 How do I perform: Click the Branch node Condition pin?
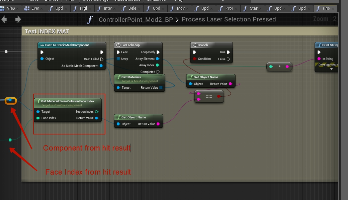pyautogui.click(x=194, y=59)
